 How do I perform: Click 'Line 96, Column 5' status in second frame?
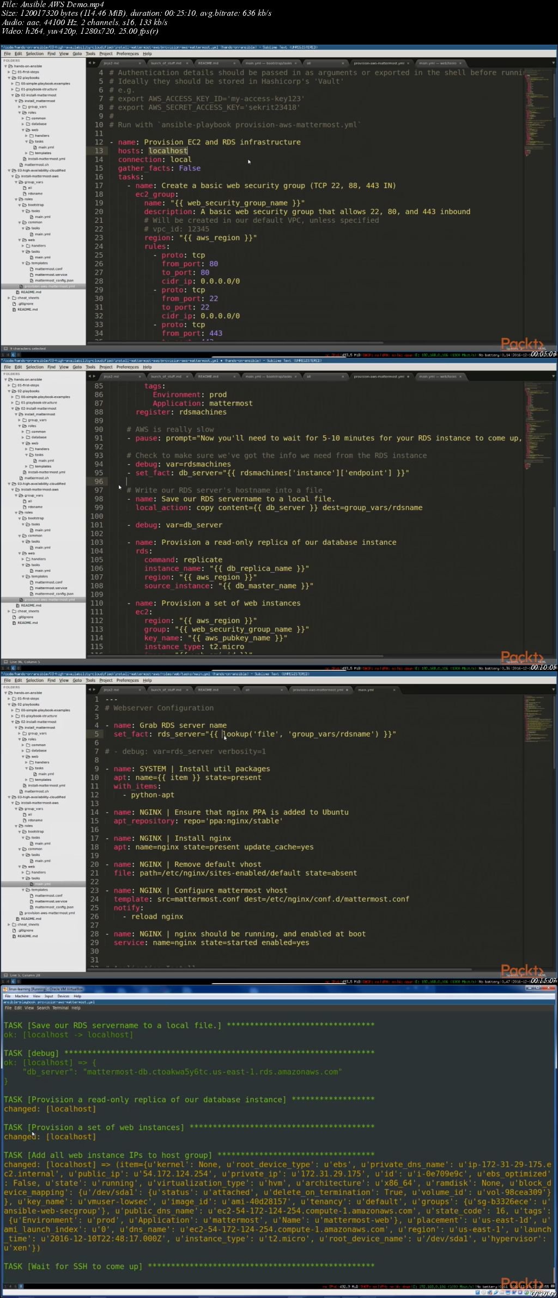click(x=25, y=662)
